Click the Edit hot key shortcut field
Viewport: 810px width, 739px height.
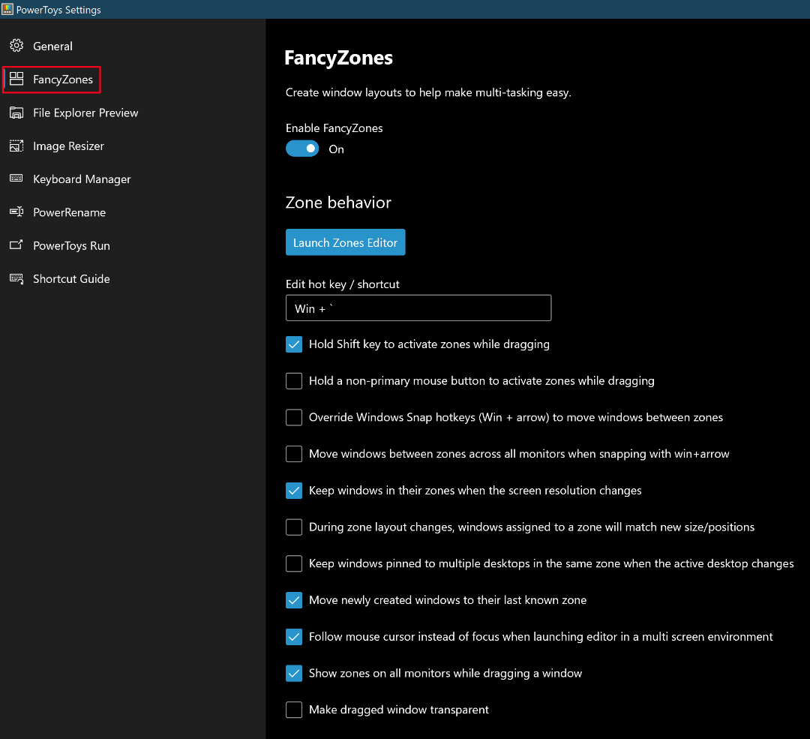point(418,308)
